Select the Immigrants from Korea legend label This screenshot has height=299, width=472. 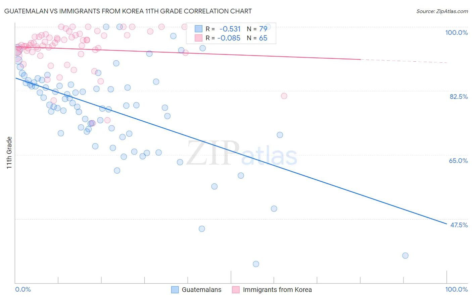coord(277,290)
